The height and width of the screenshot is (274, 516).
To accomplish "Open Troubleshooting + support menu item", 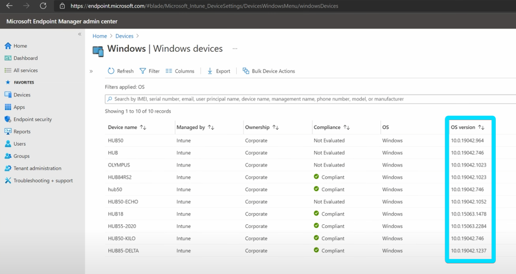I will (38, 180).
